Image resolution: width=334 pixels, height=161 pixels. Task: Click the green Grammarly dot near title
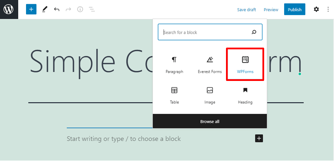pos(300,74)
